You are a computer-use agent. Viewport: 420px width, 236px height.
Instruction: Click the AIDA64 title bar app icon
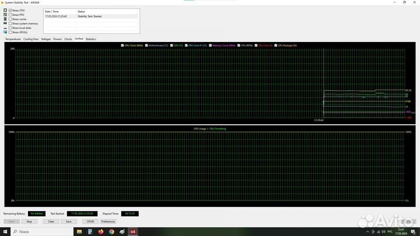2,2
